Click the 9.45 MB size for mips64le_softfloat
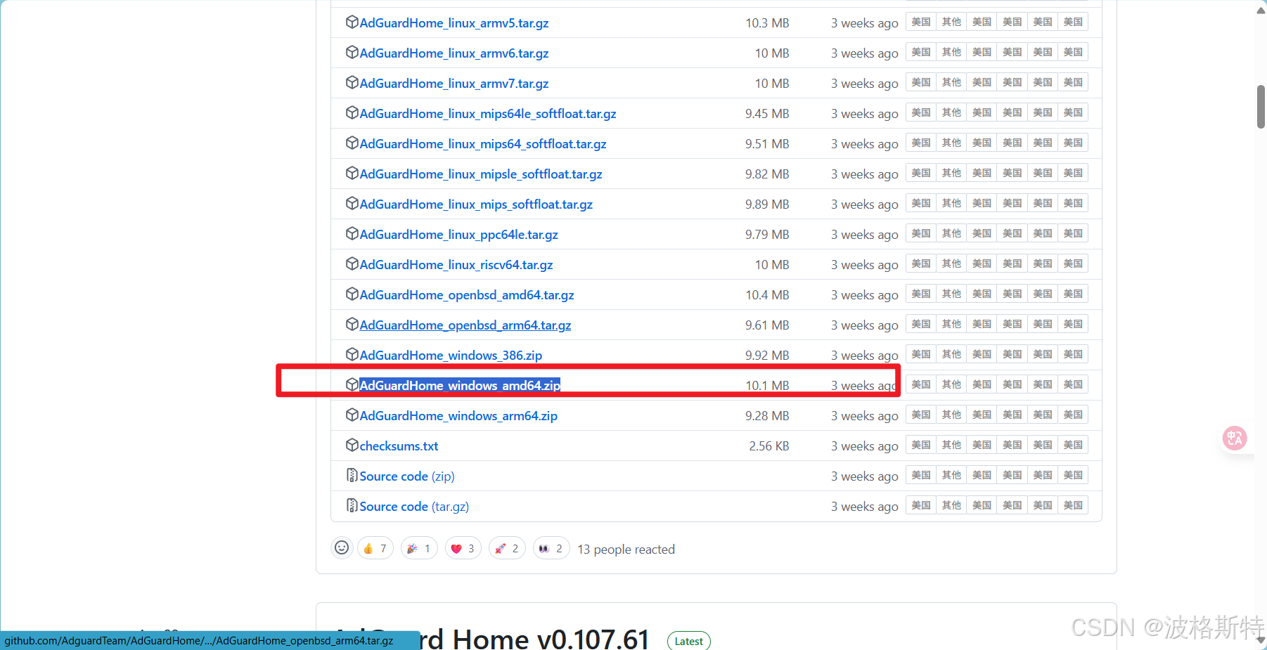Viewport: 1267px width, 650px height. click(x=767, y=114)
